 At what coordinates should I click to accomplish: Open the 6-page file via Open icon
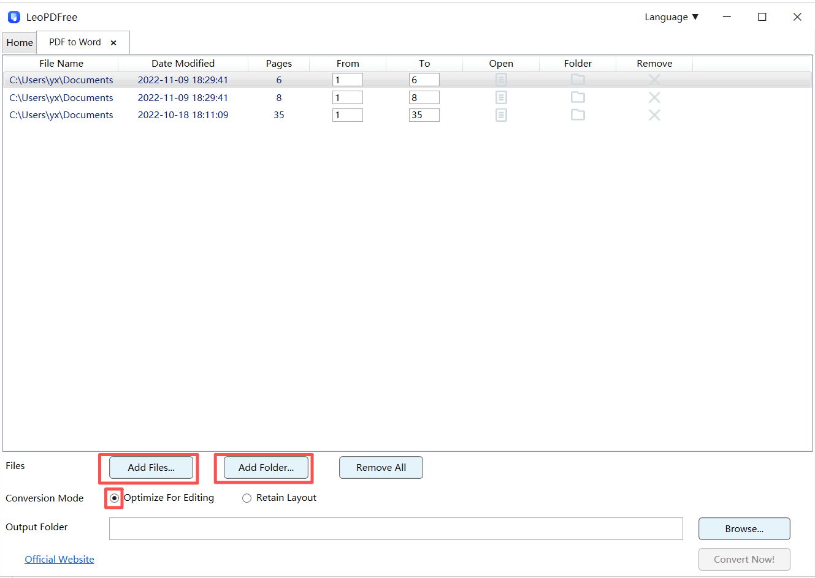[501, 80]
